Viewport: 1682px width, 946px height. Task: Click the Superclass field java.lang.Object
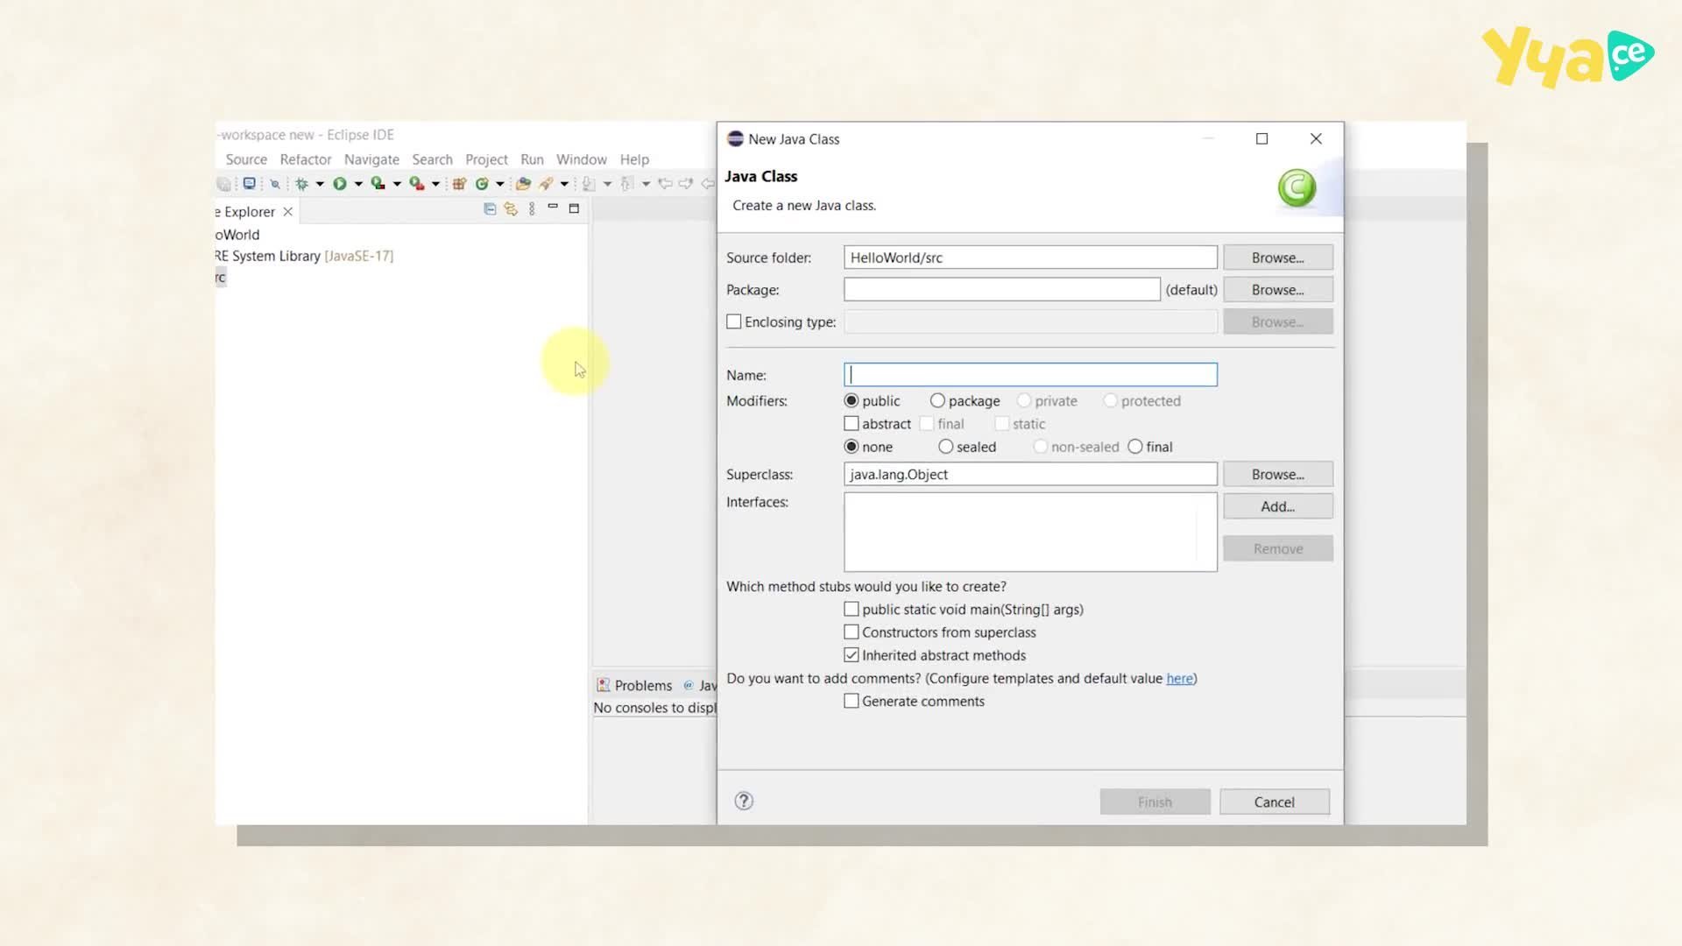coord(1030,474)
